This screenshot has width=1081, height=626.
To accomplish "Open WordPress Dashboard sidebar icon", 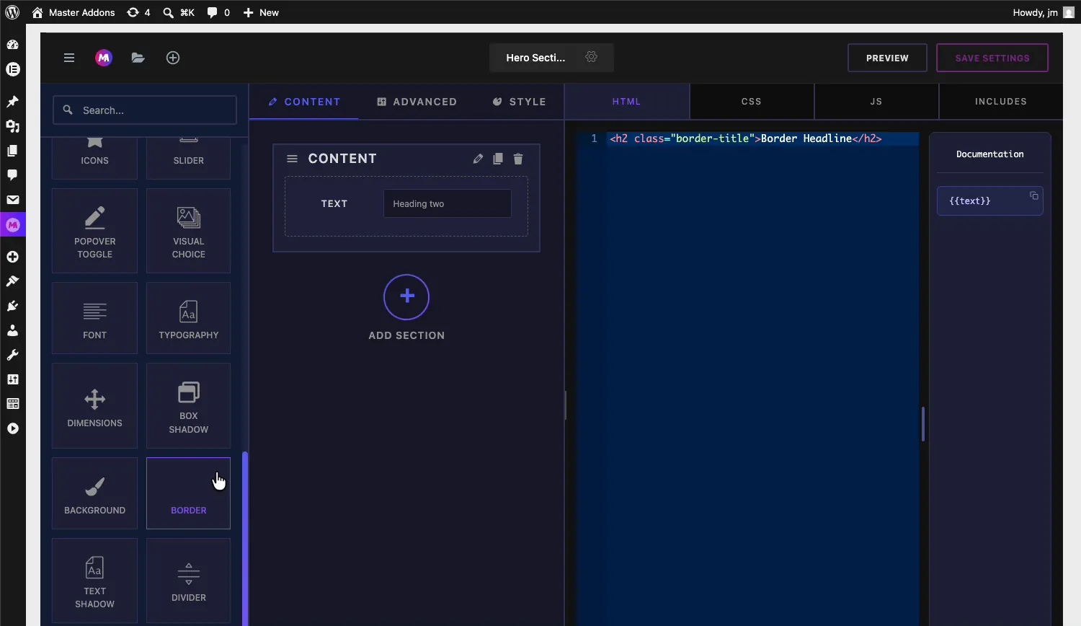I will (x=12, y=45).
